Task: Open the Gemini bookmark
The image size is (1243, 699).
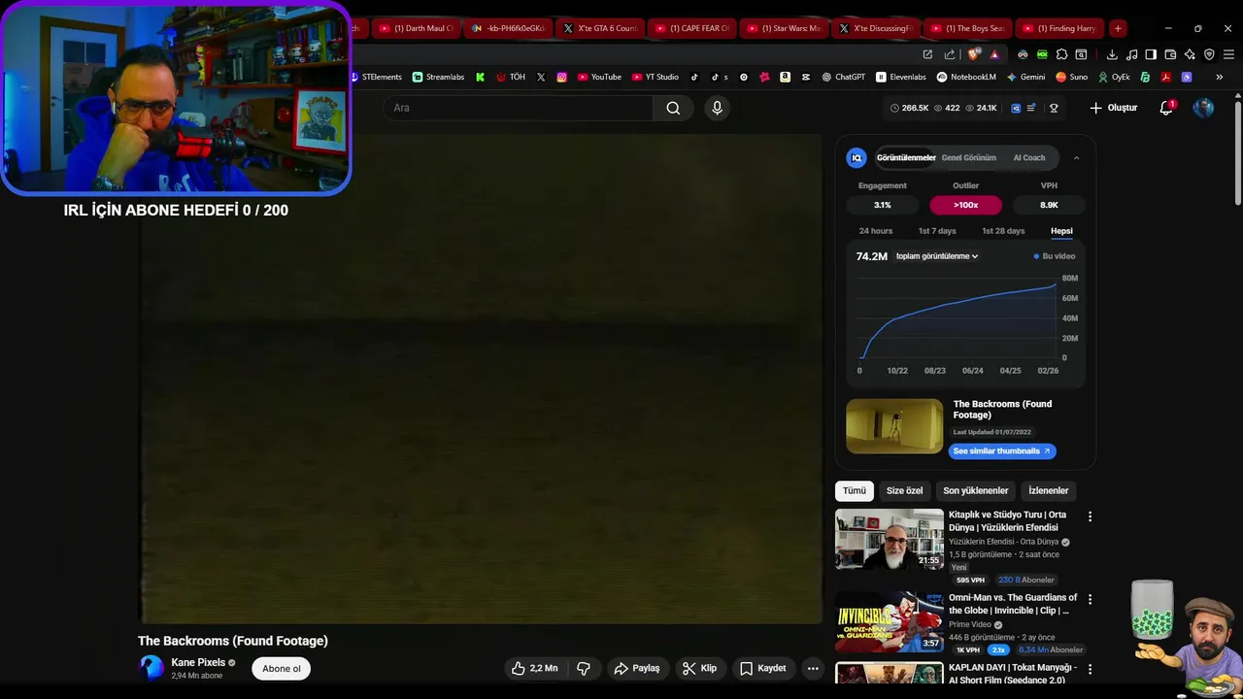Action: [1025, 77]
